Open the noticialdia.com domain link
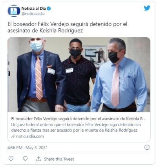Screen dimensions: 157x167 30,136
